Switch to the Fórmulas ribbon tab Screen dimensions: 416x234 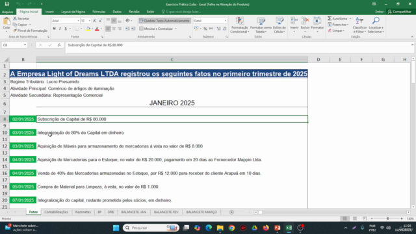pyautogui.click(x=99, y=12)
